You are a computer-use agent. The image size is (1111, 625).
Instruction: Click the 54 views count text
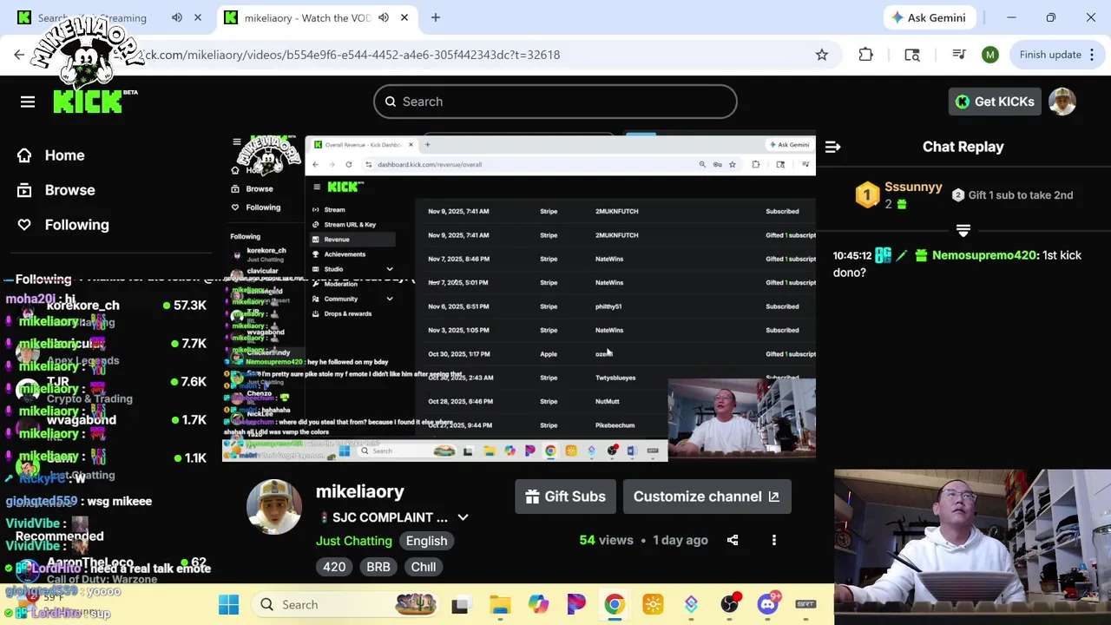tap(606, 540)
